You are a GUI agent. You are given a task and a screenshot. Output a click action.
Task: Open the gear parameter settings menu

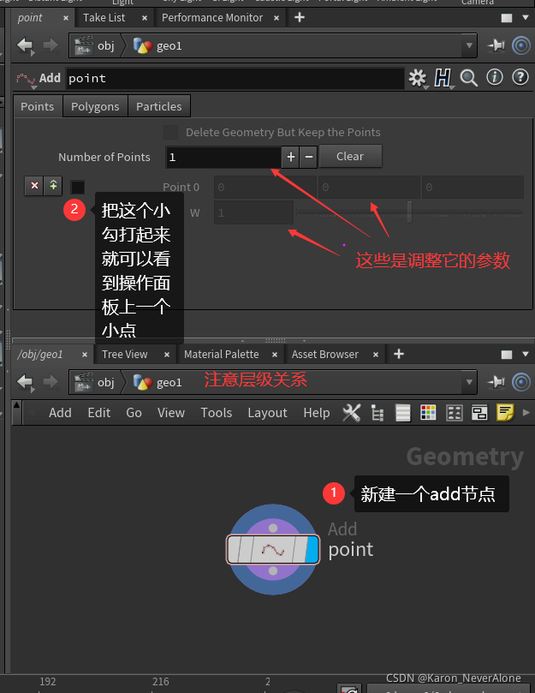[x=418, y=78]
